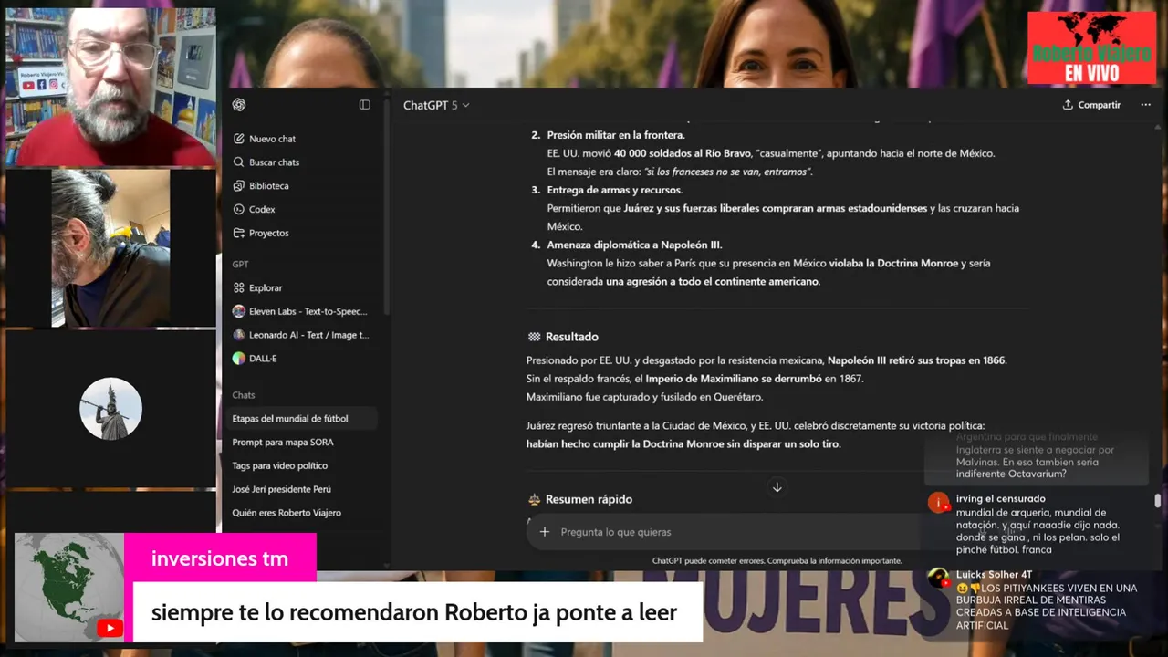Click text Napoleón III retiró sus tropas en 1866
Screen dimensions: 1168x657
point(917,360)
